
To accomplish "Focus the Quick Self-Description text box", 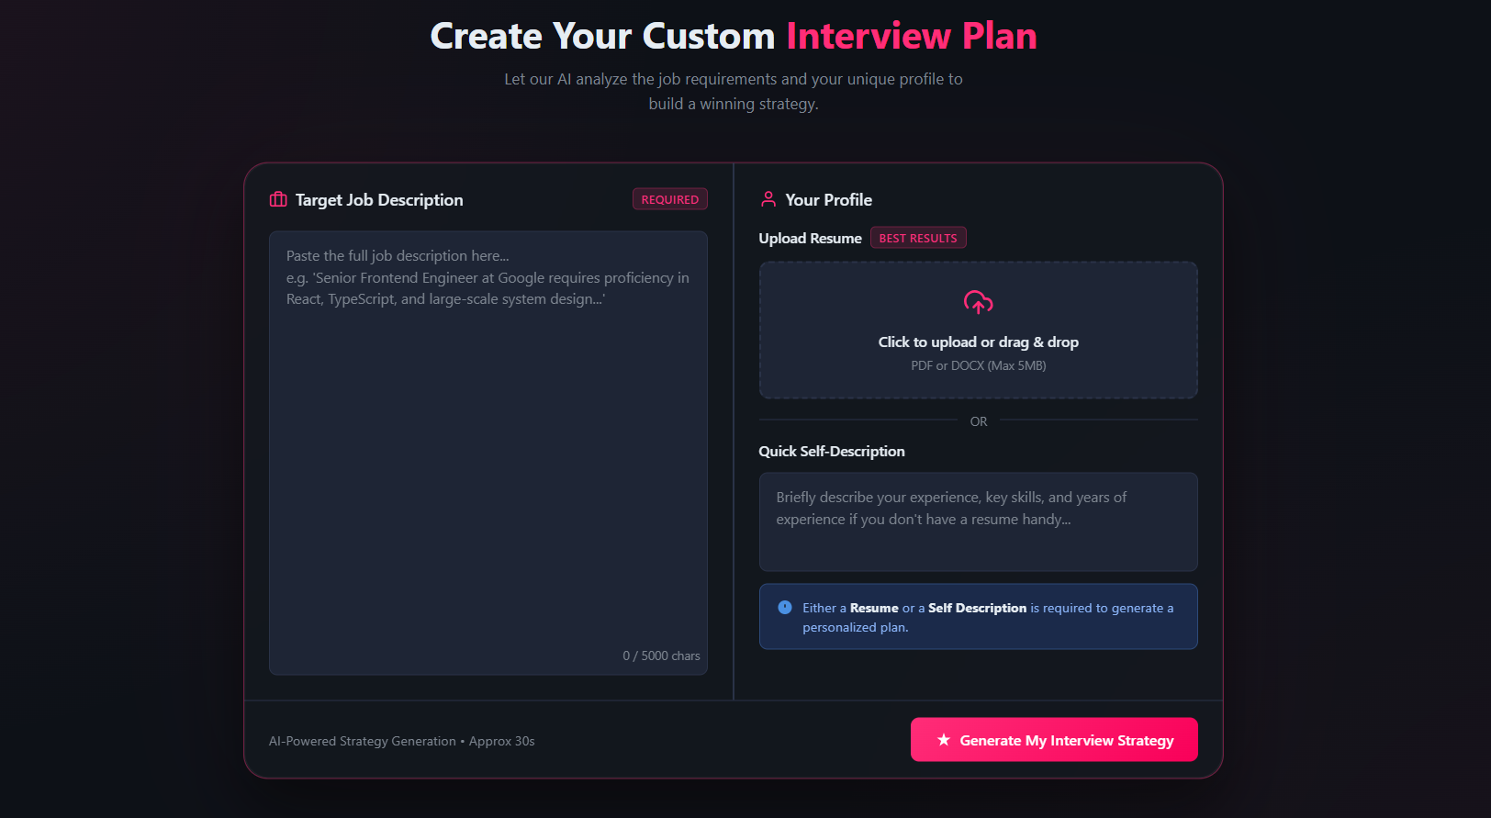I will tap(978, 521).
